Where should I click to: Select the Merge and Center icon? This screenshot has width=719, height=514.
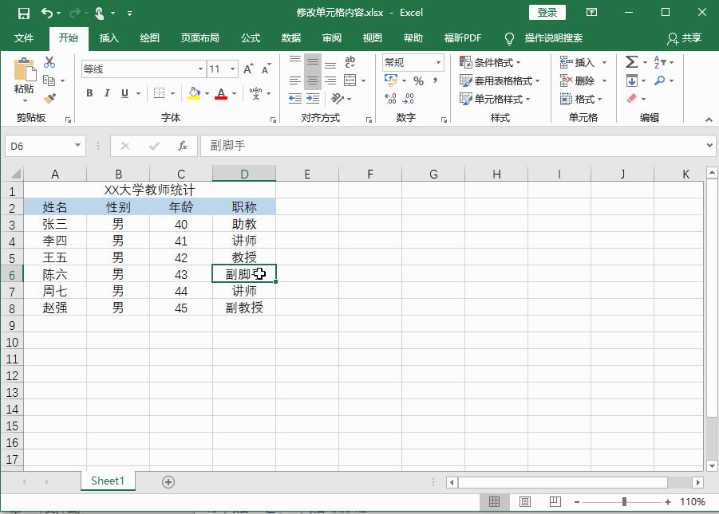point(350,80)
